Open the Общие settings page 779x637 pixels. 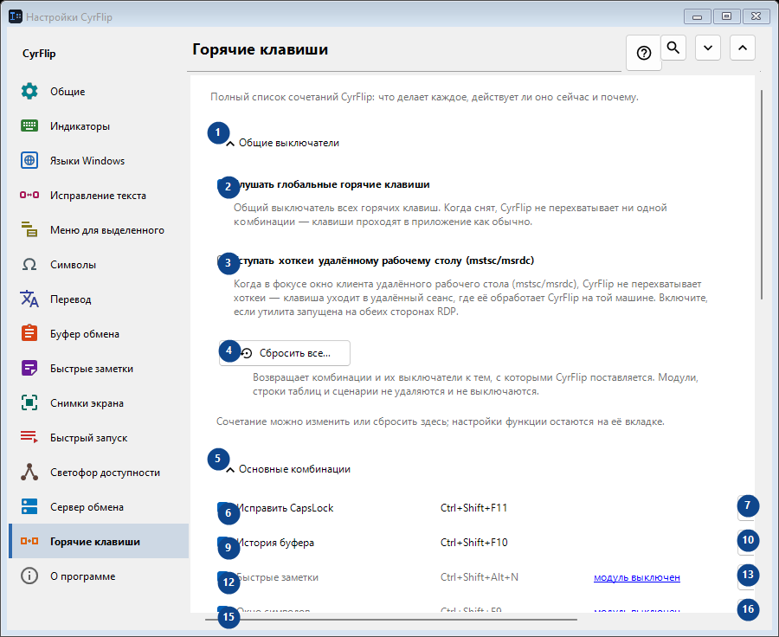click(99, 92)
